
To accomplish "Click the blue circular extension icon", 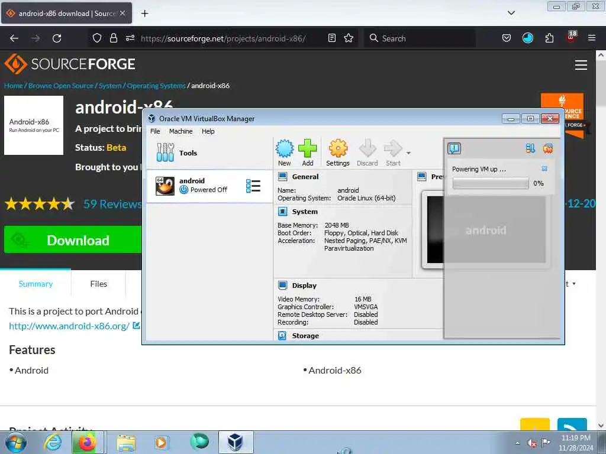I will click(x=527, y=38).
